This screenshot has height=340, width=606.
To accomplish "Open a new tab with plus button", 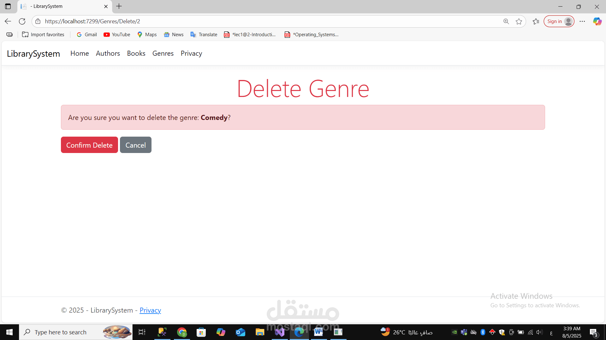I will pos(119,6).
